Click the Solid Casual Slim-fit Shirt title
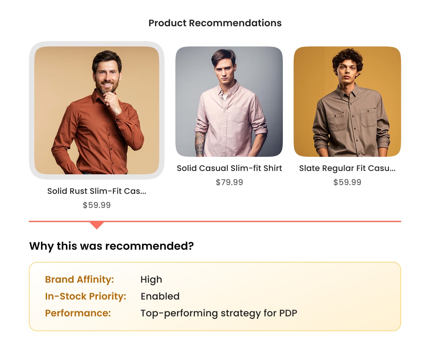430x350 pixels. tap(229, 168)
